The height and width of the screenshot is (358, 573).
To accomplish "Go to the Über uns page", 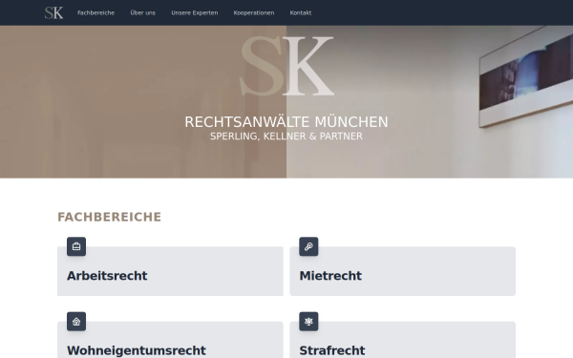I will tap(143, 12).
